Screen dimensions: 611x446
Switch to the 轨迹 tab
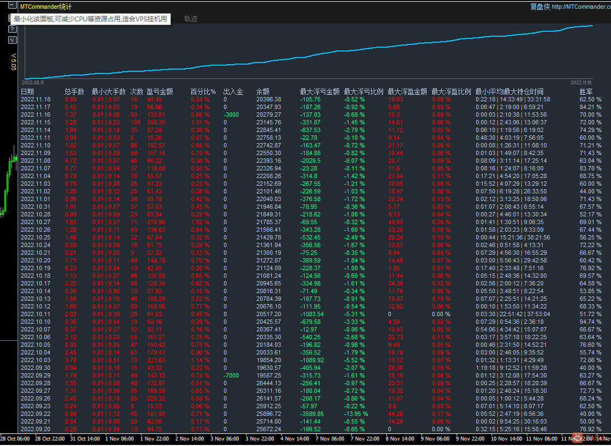pyautogui.click(x=191, y=19)
